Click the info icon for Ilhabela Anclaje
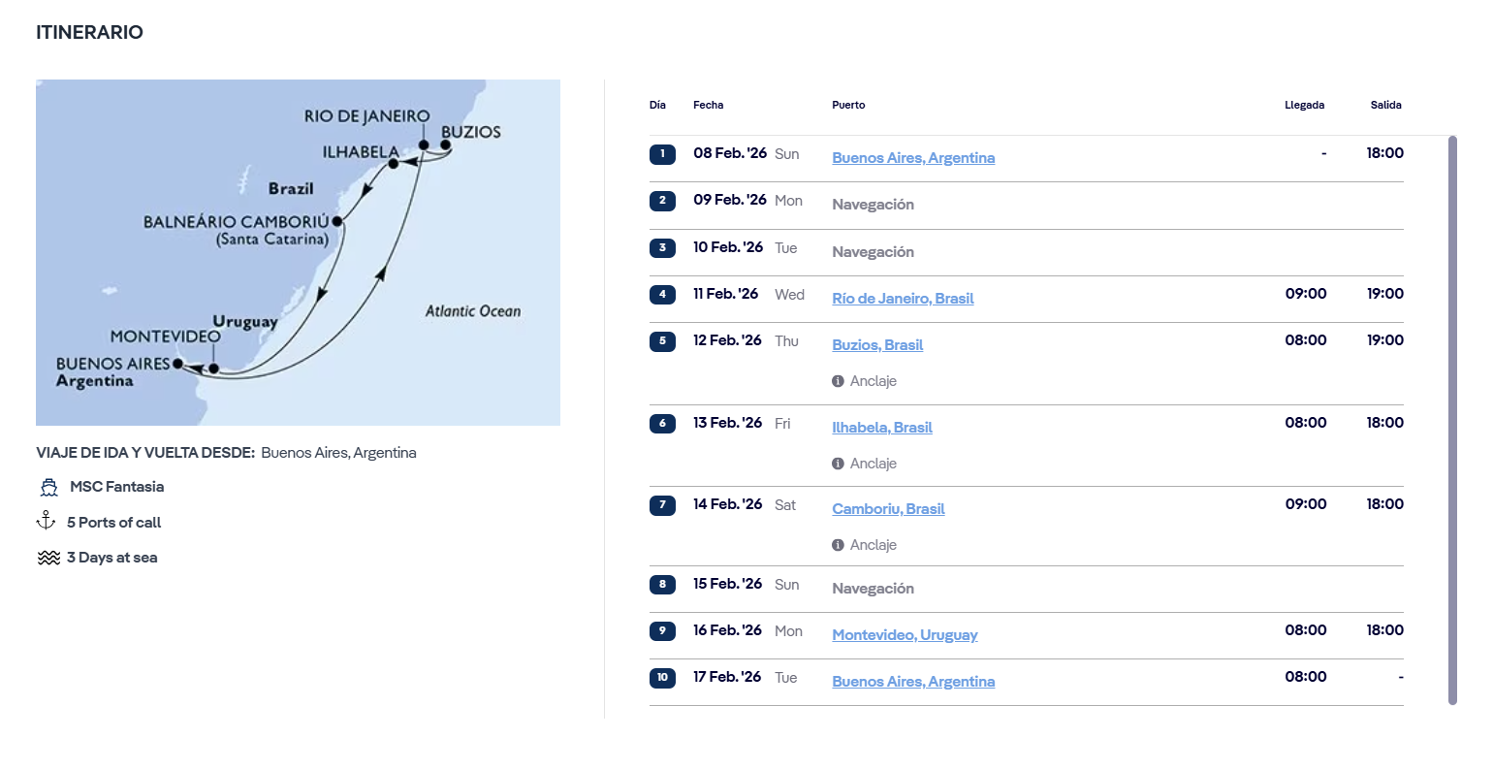 (x=838, y=464)
